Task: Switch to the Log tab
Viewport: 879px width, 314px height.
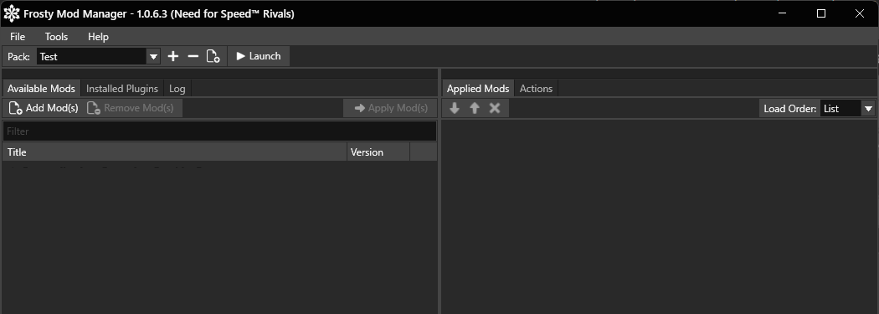Action: 177,89
